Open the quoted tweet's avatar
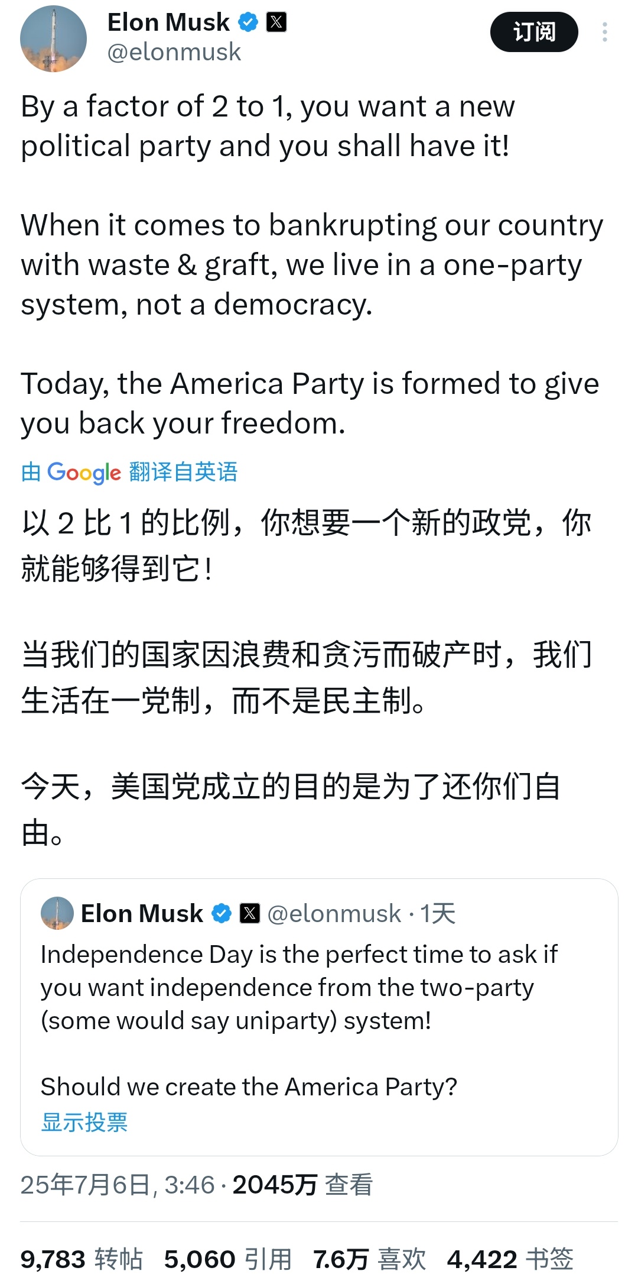The height and width of the screenshot is (1274, 638). coord(57,913)
